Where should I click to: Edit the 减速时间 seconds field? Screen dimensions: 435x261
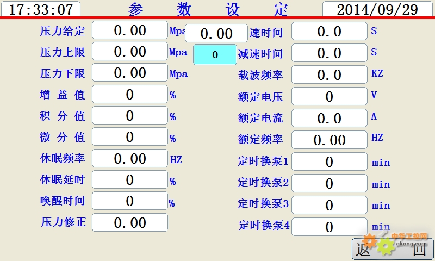pos(329,53)
